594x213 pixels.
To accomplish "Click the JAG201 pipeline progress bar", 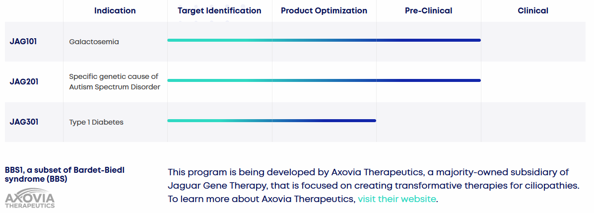I will tap(324, 80).
